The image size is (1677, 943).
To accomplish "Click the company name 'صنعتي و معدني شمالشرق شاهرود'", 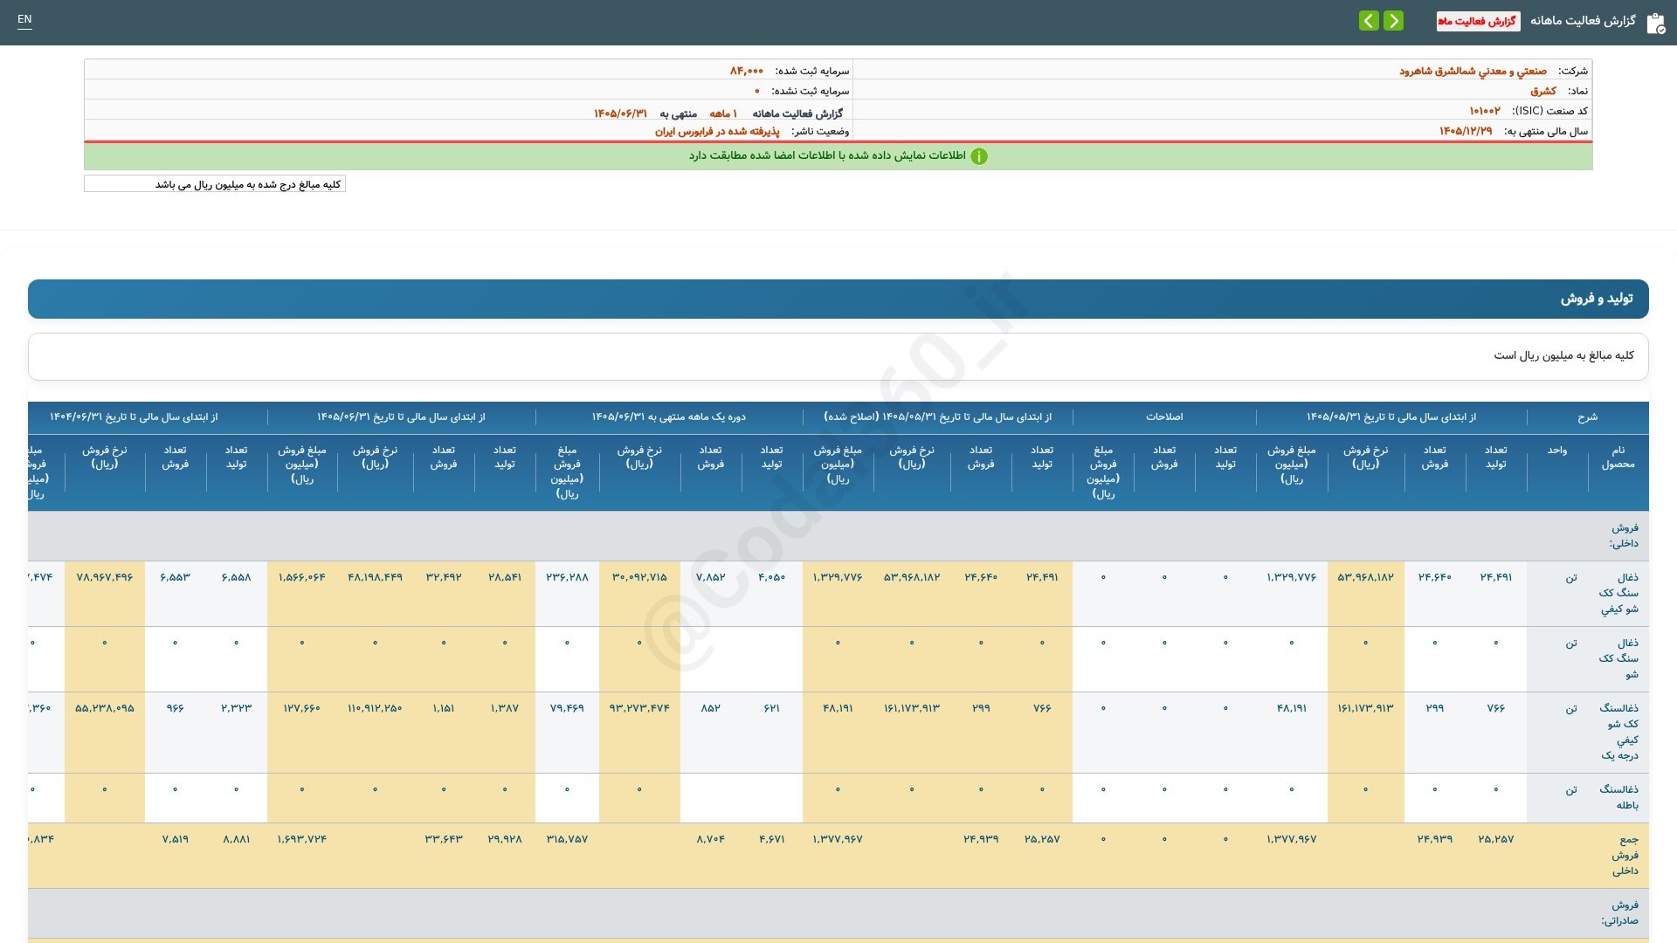I will [x=1473, y=71].
